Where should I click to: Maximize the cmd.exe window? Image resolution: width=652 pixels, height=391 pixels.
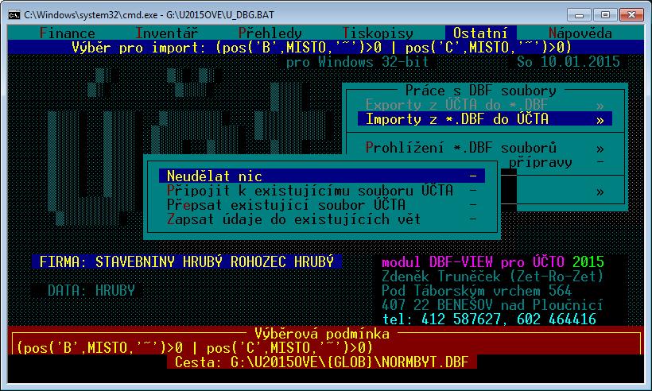pyautogui.click(x=605, y=15)
